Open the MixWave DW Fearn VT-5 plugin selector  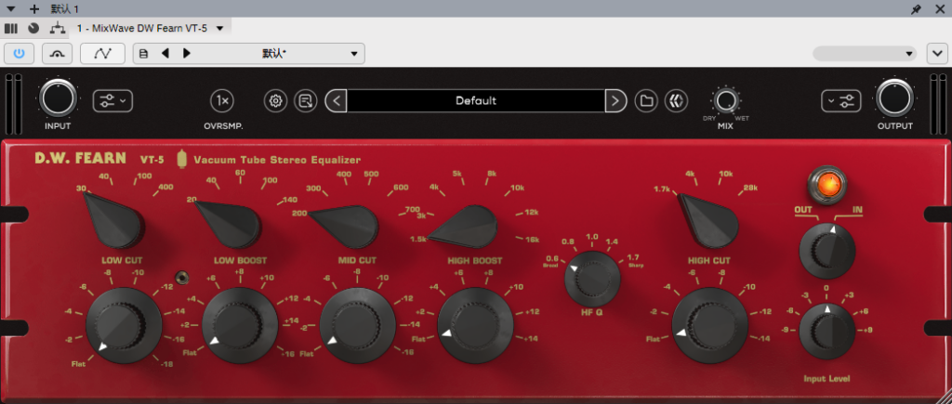pyautogui.click(x=219, y=28)
